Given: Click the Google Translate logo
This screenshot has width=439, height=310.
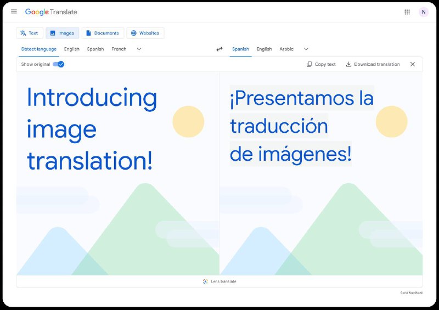Looking at the screenshot, I should (x=51, y=12).
